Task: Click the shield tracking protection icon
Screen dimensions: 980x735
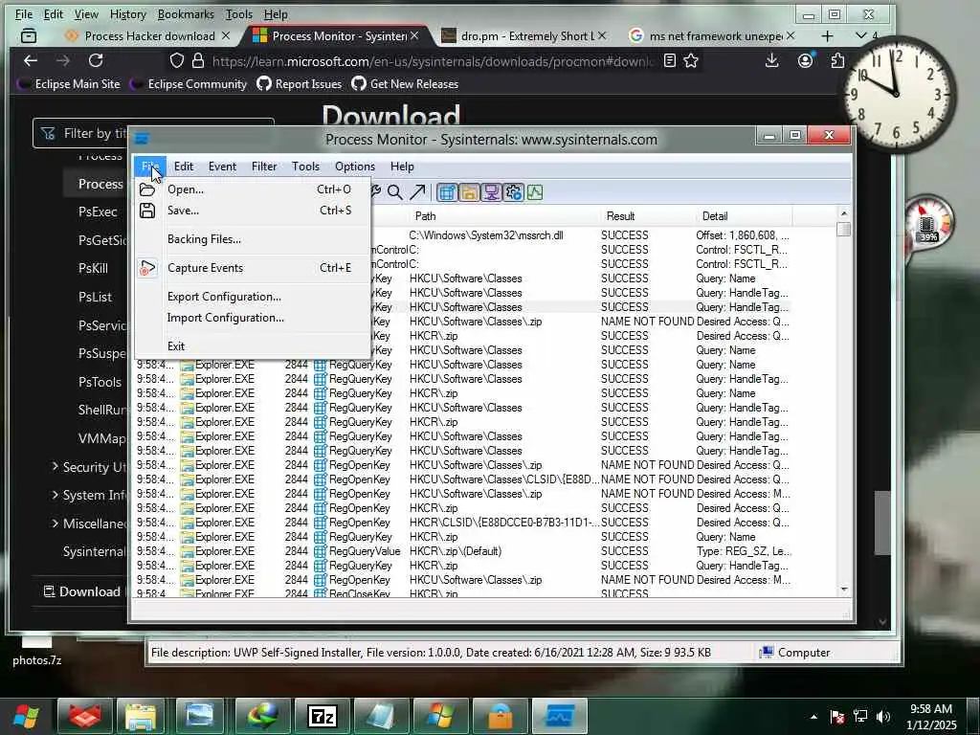Action: pos(177,60)
